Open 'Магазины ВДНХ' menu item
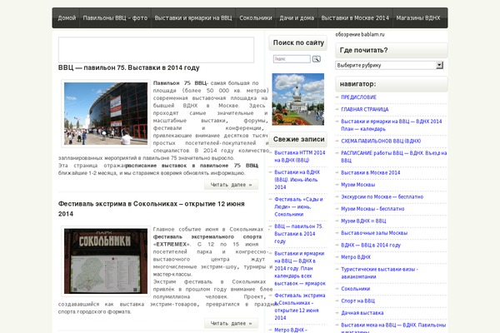This screenshot has height=333, width=500. coord(418,17)
